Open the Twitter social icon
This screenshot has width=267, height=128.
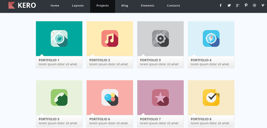click(x=229, y=5)
